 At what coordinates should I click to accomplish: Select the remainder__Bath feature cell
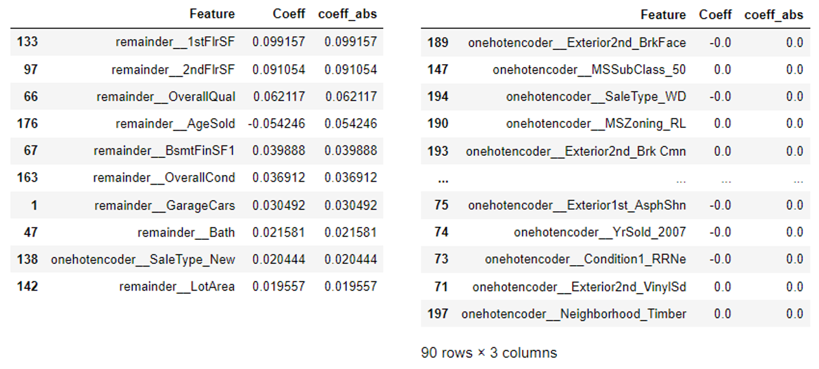[x=185, y=232]
